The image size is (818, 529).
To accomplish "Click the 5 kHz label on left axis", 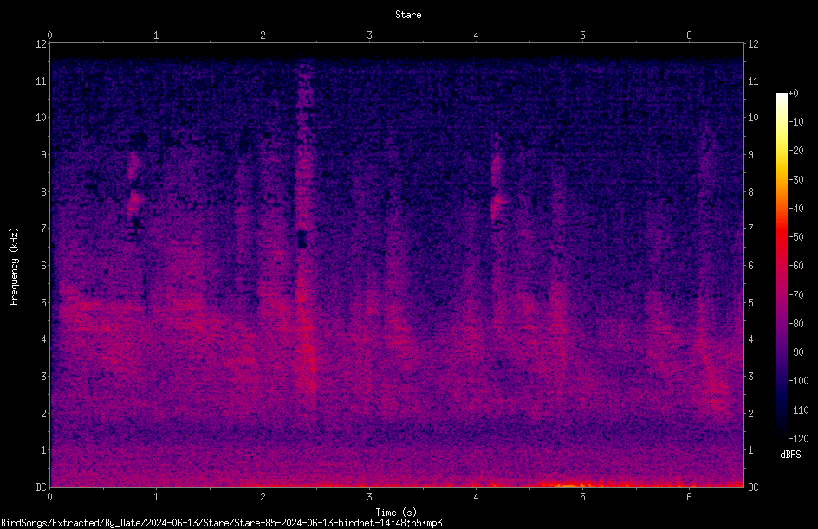I will coord(44,303).
